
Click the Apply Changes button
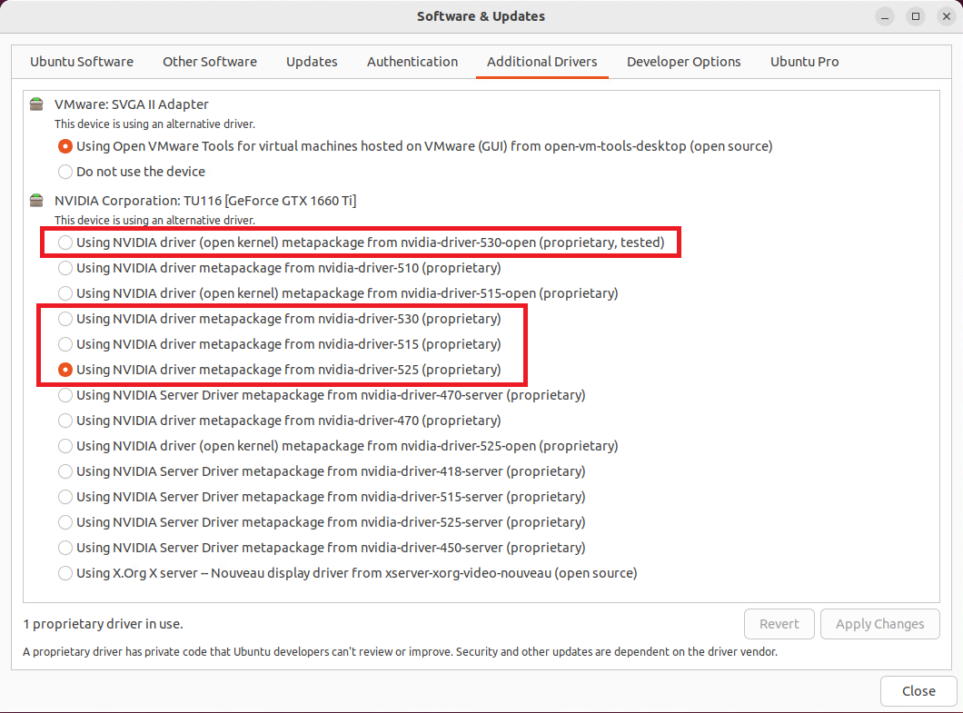(x=879, y=624)
